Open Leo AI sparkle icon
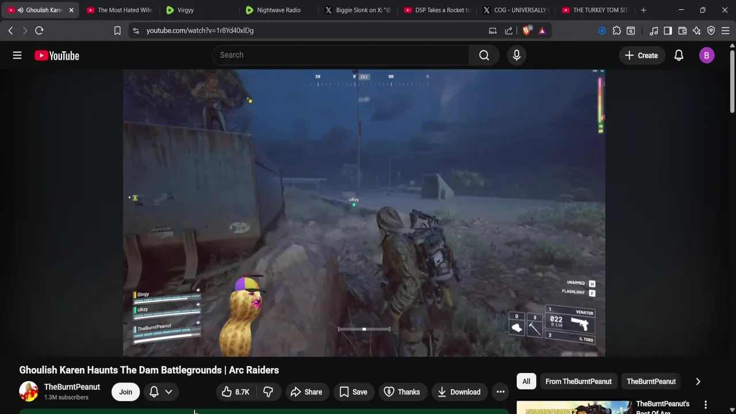Image resolution: width=736 pixels, height=414 pixels. 697,30
